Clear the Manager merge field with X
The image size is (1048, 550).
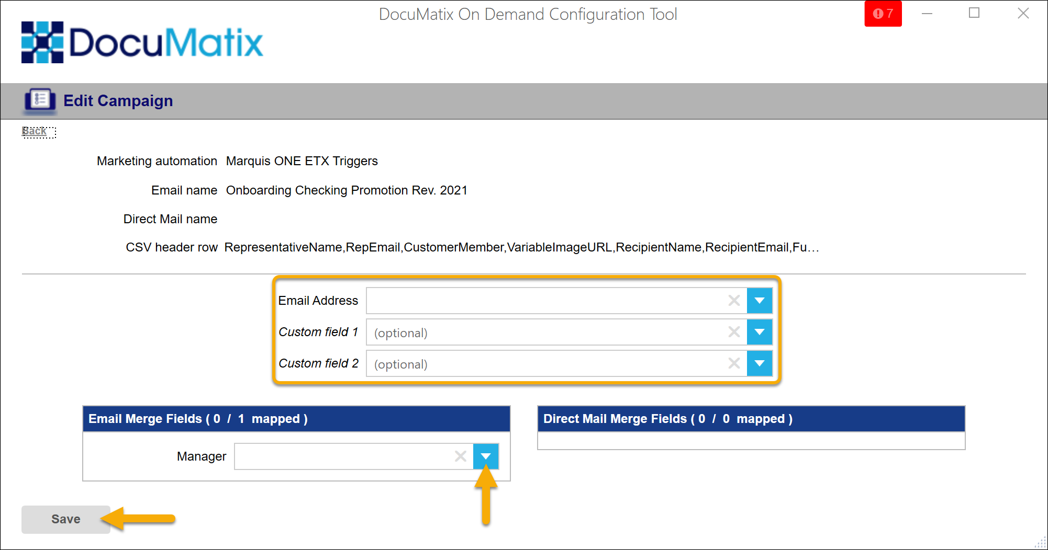[461, 456]
